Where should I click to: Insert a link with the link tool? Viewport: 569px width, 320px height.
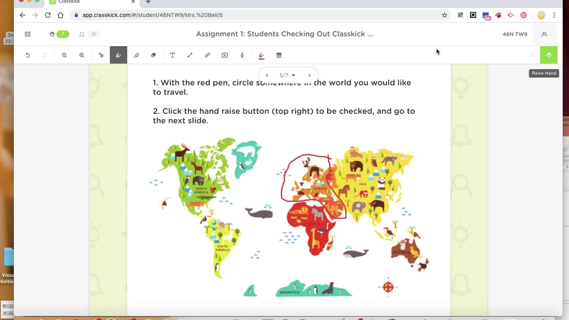pyautogui.click(x=207, y=55)
